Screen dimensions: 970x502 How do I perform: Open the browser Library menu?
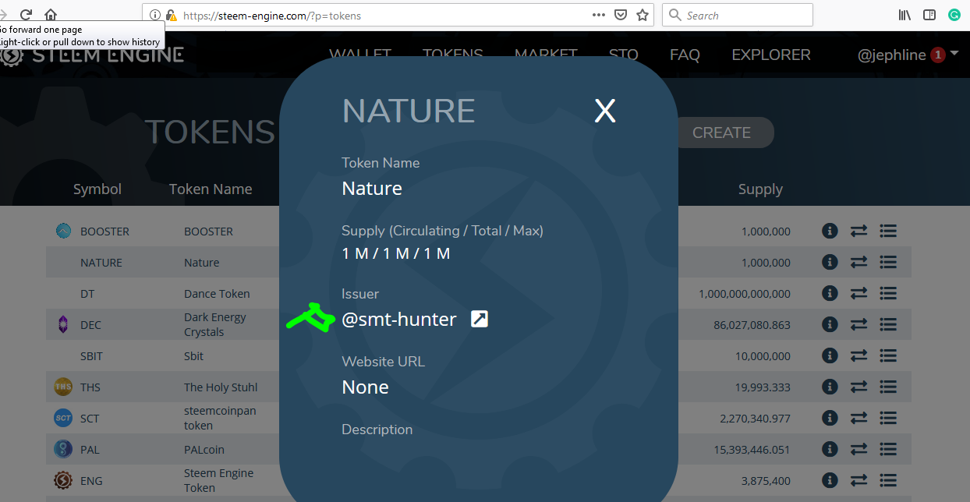click(x=905, y=15)
